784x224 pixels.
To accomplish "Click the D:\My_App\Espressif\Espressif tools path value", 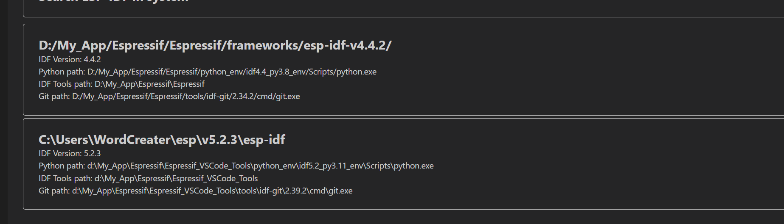I will [149, 84].
